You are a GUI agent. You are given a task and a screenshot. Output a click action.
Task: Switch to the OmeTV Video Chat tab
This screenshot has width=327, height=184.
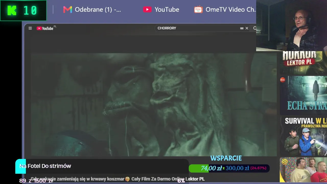coord(225,10)
